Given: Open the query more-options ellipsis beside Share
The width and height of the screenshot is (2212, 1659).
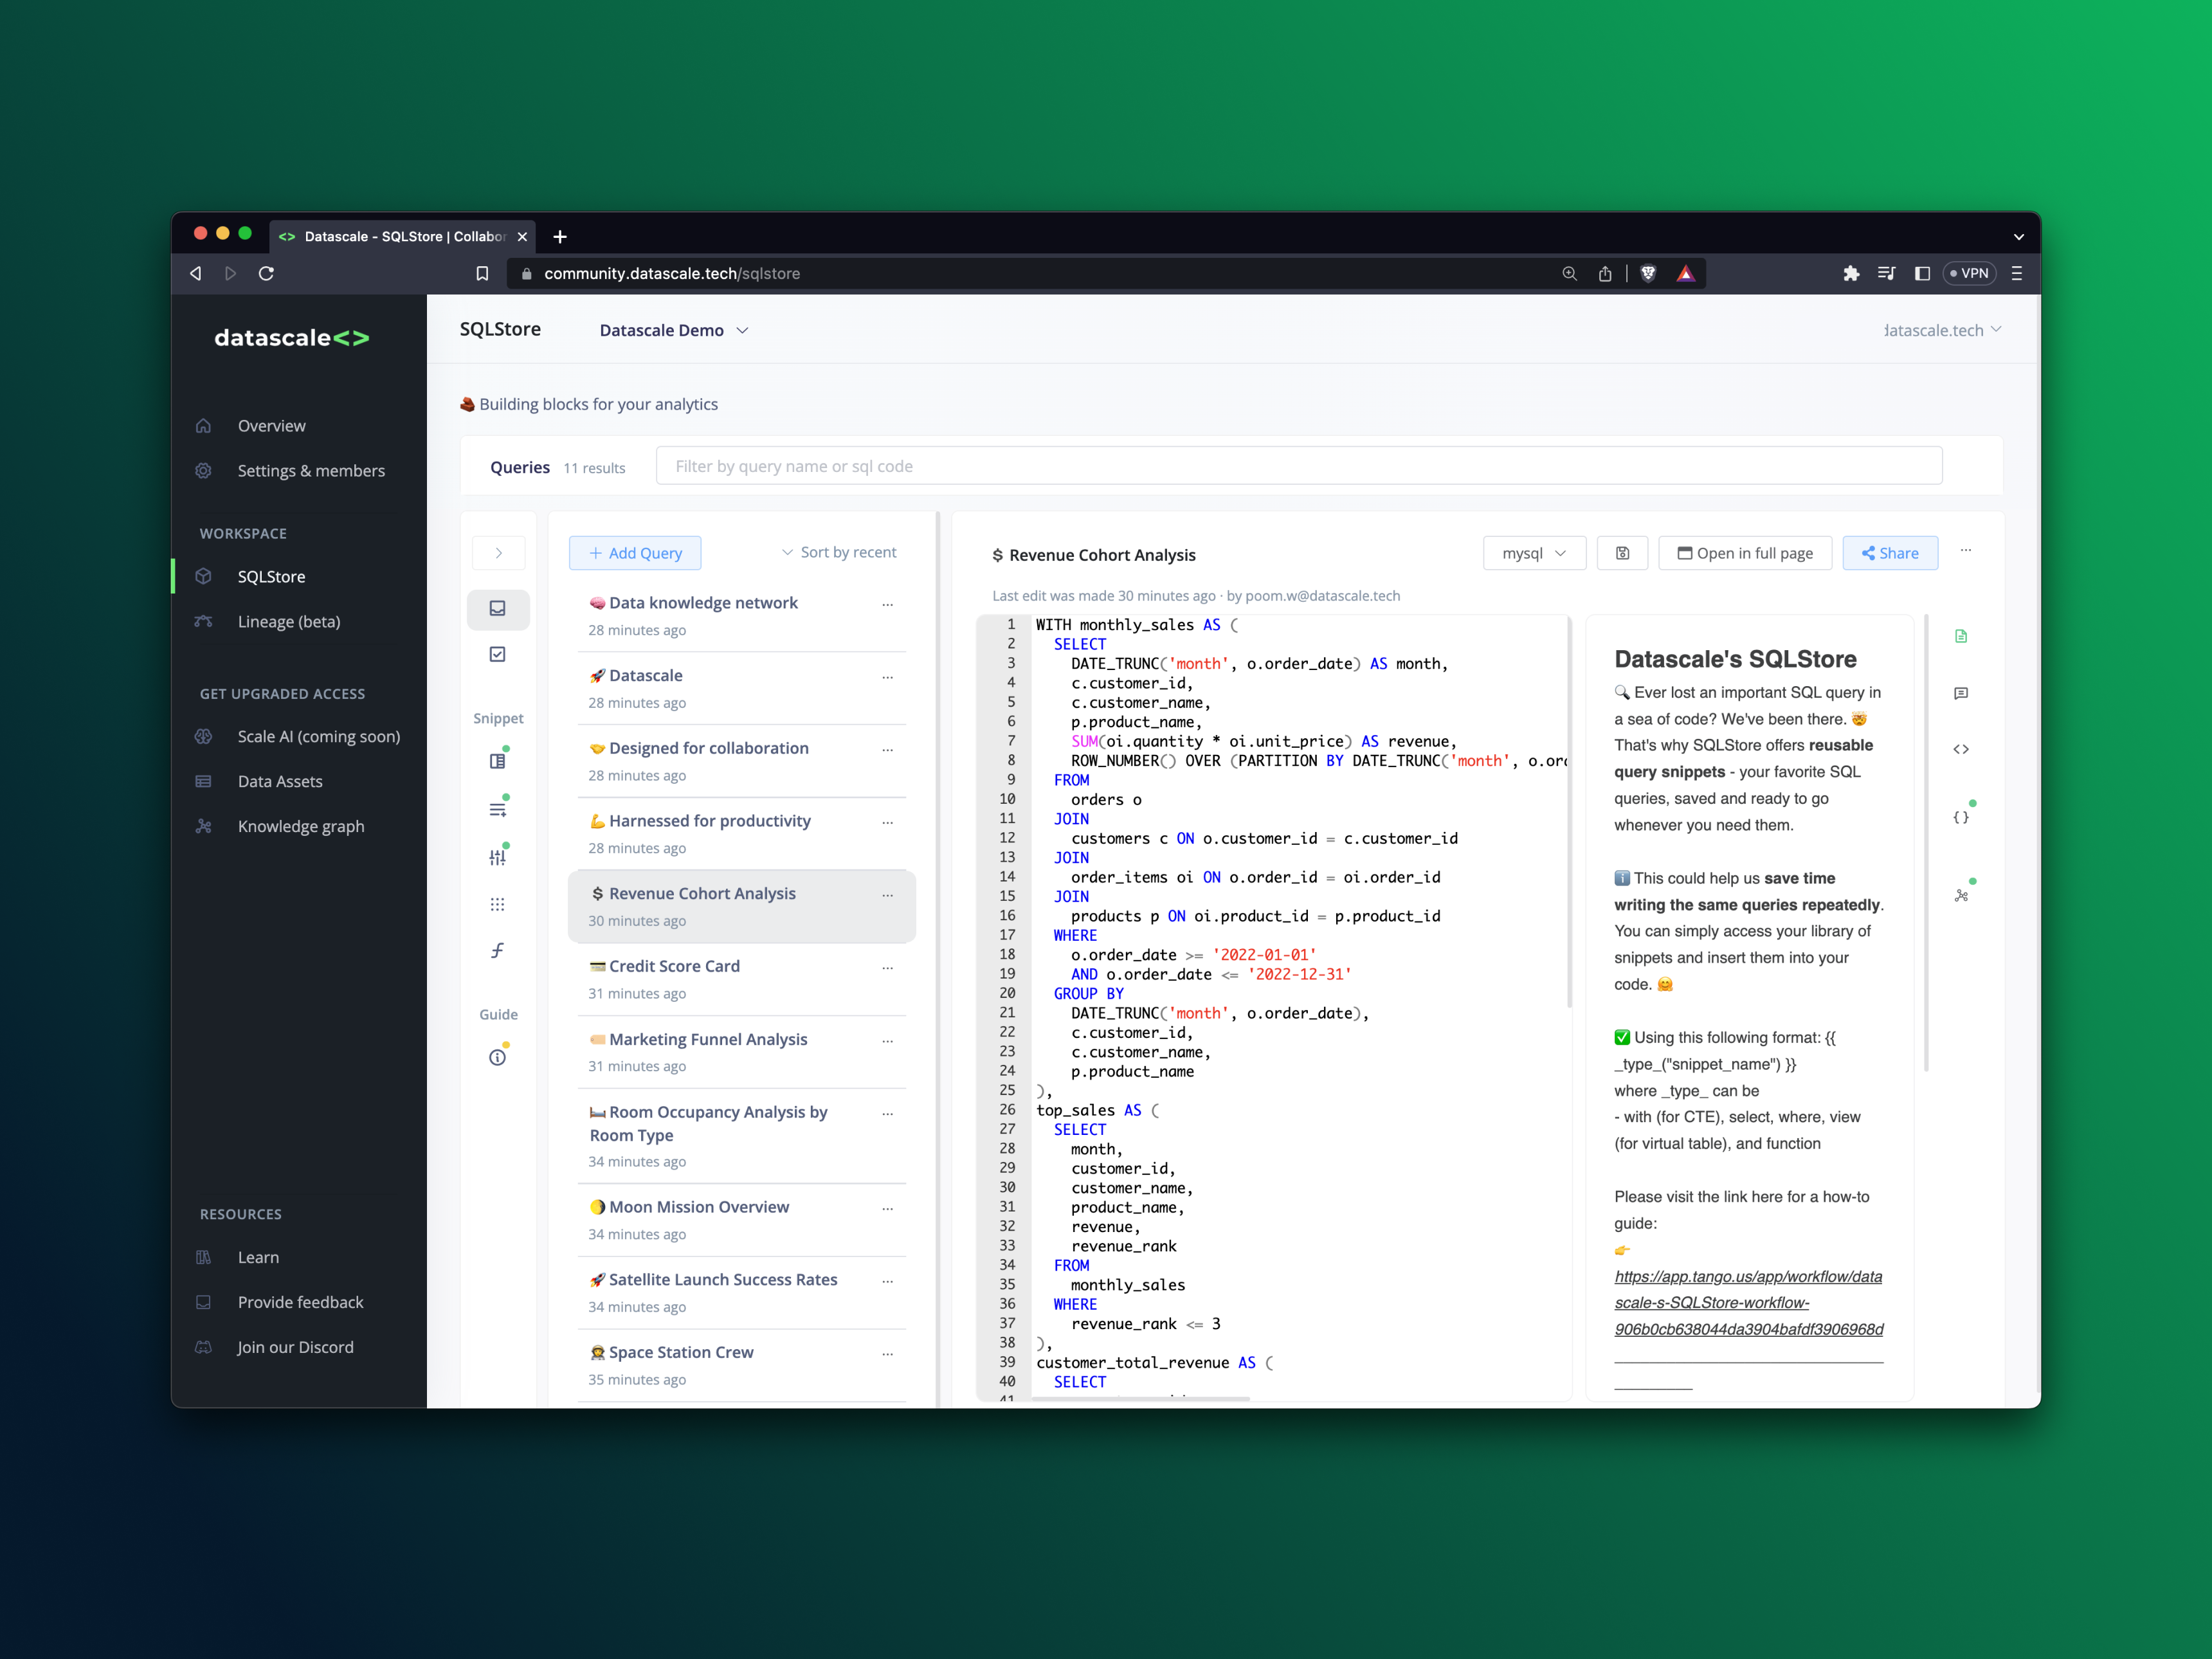Looking at the screenshot, I should tap(1966, 551).
